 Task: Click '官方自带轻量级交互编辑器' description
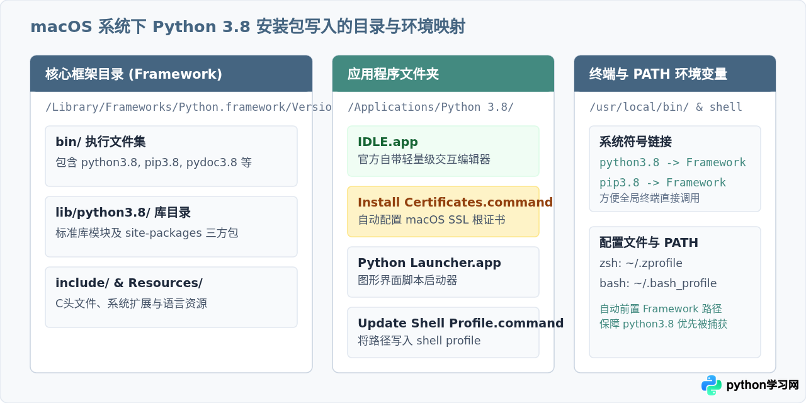click(424, 159)
